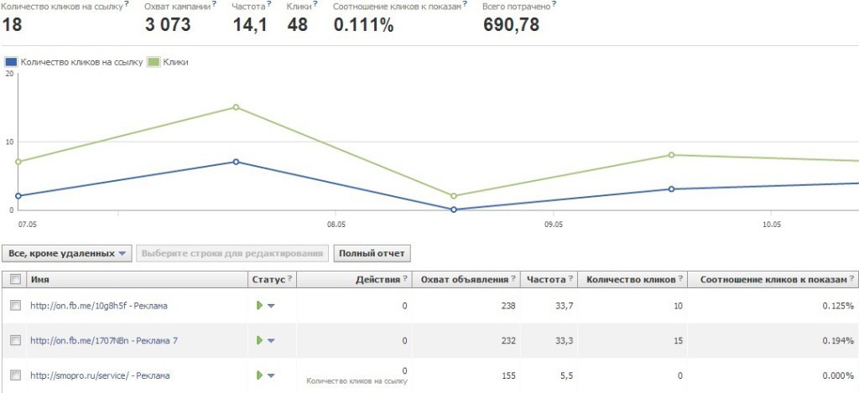Expand status dropdown arrow for 1707NBn ad
859x393 pixels.
point(271,341)
